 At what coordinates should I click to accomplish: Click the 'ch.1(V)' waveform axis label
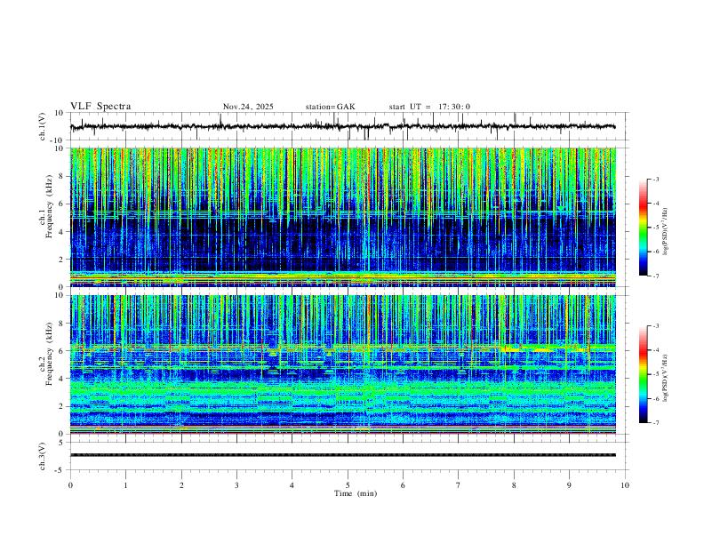tap(43, 126)
